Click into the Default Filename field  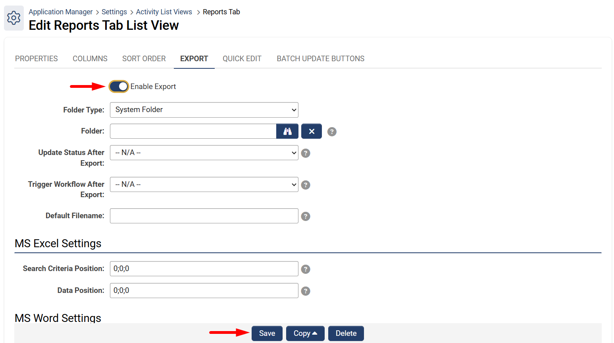pyautogui.click(x=204, y=216)
